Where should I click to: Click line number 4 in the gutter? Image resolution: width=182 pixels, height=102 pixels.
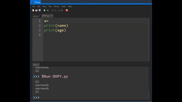(x=40, y=35)
